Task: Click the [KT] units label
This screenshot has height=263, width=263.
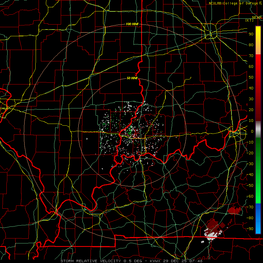Action: click(x=250, y=20)
